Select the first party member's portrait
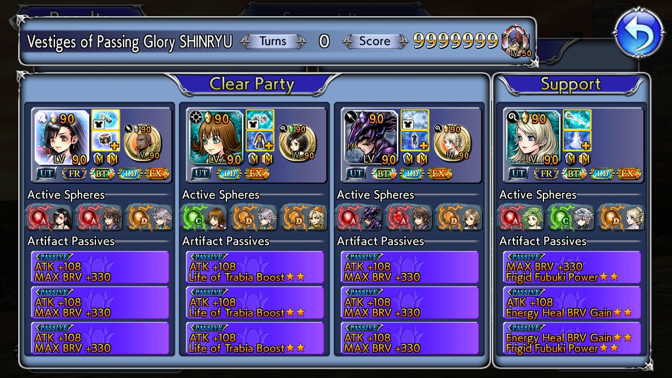Image resolution: width=672 pixels, height=378 pixels. coord(62,137)
